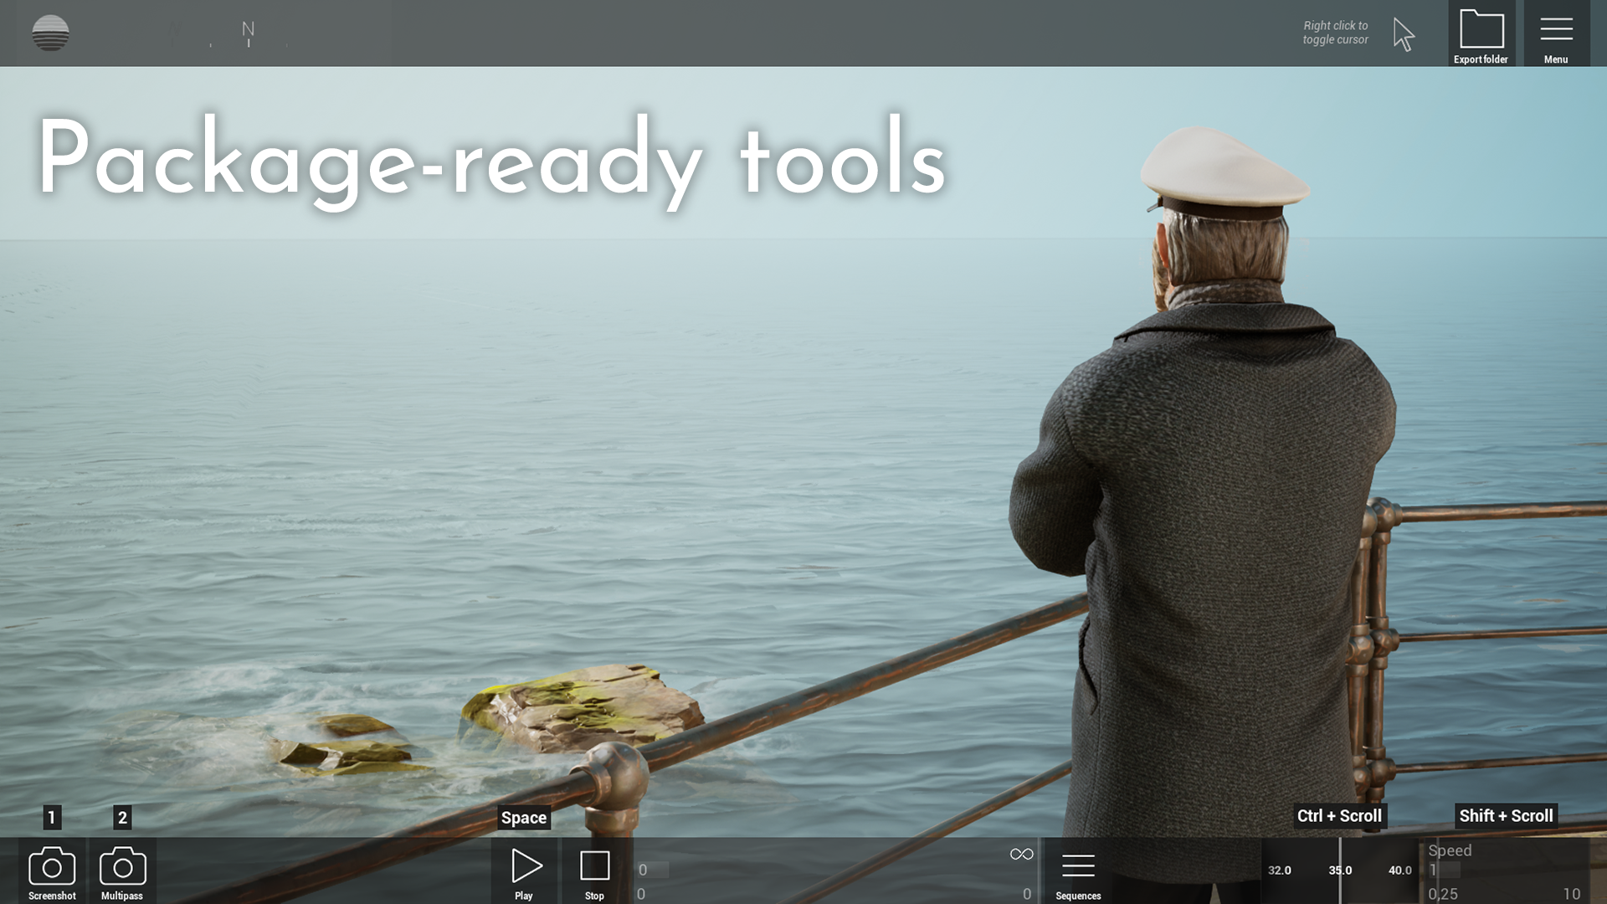Click the shortcut key 2 badge

pyautogui.click(x=122, y=818)
